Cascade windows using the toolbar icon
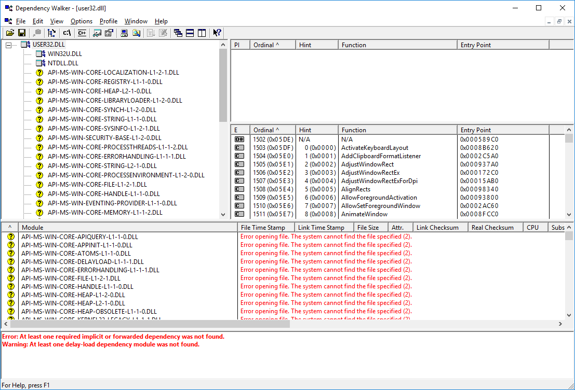Screen dimensions: 575x390 [178, 33]
